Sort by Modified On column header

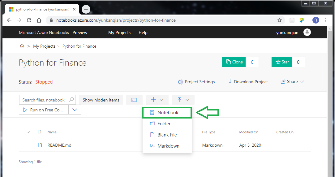(249, 132)
